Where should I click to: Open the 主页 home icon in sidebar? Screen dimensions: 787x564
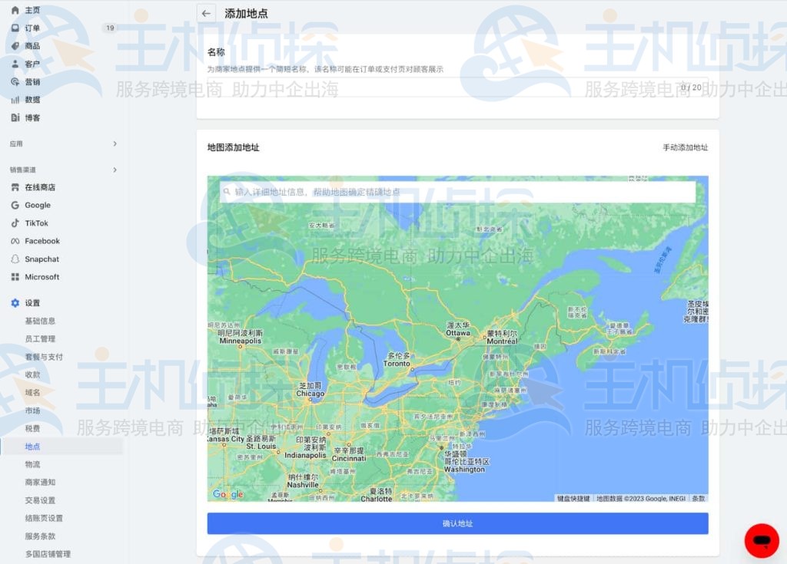[x=17, y=10]
